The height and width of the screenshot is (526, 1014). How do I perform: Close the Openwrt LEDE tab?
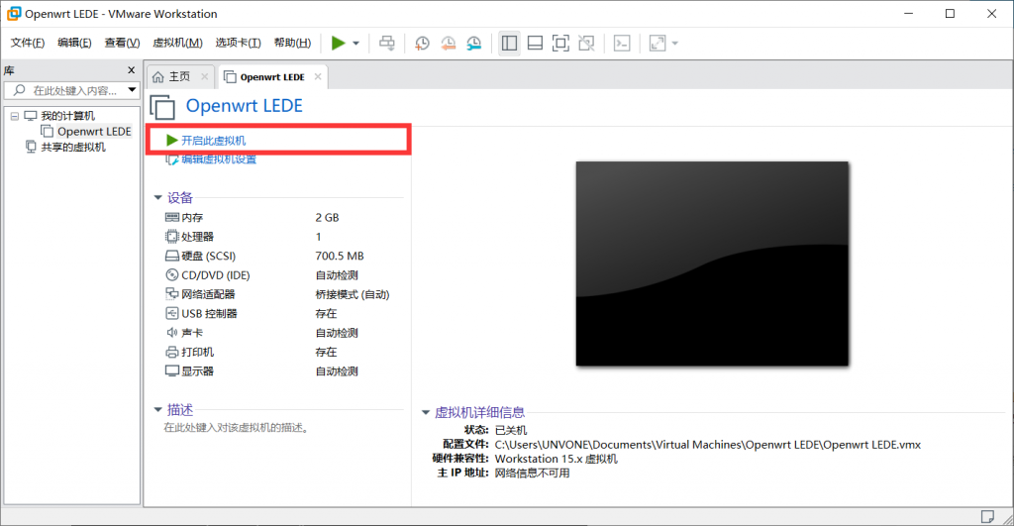click(318, 76)
